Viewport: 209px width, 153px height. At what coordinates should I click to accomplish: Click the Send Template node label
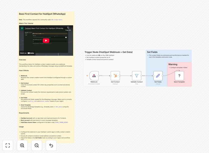[x=179, y=82]
